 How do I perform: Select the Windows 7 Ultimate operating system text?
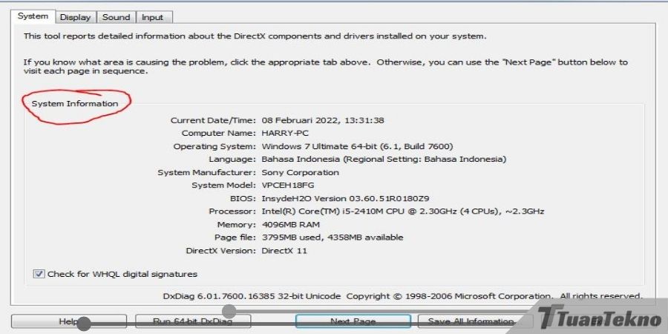[357, 146]
